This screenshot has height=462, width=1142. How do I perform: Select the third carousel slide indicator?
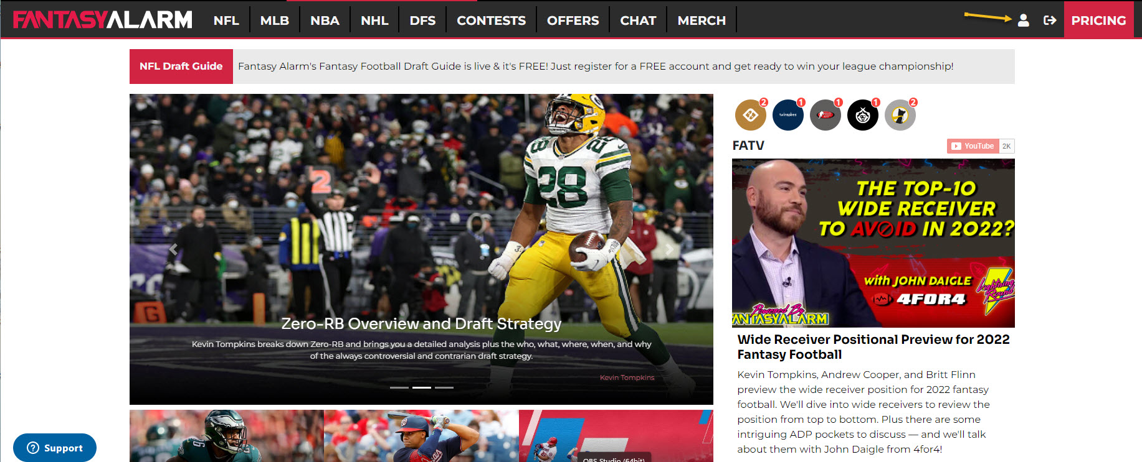pyautogui.click(x=444, y=387)
